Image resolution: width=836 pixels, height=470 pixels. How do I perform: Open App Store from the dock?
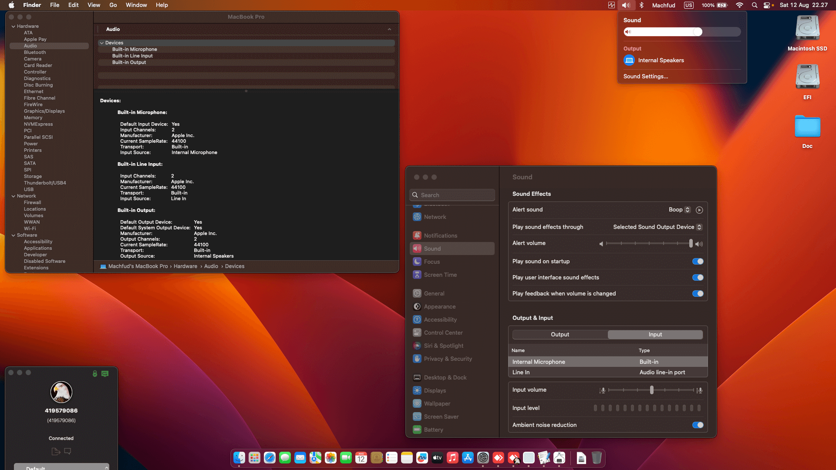(468, 458)
